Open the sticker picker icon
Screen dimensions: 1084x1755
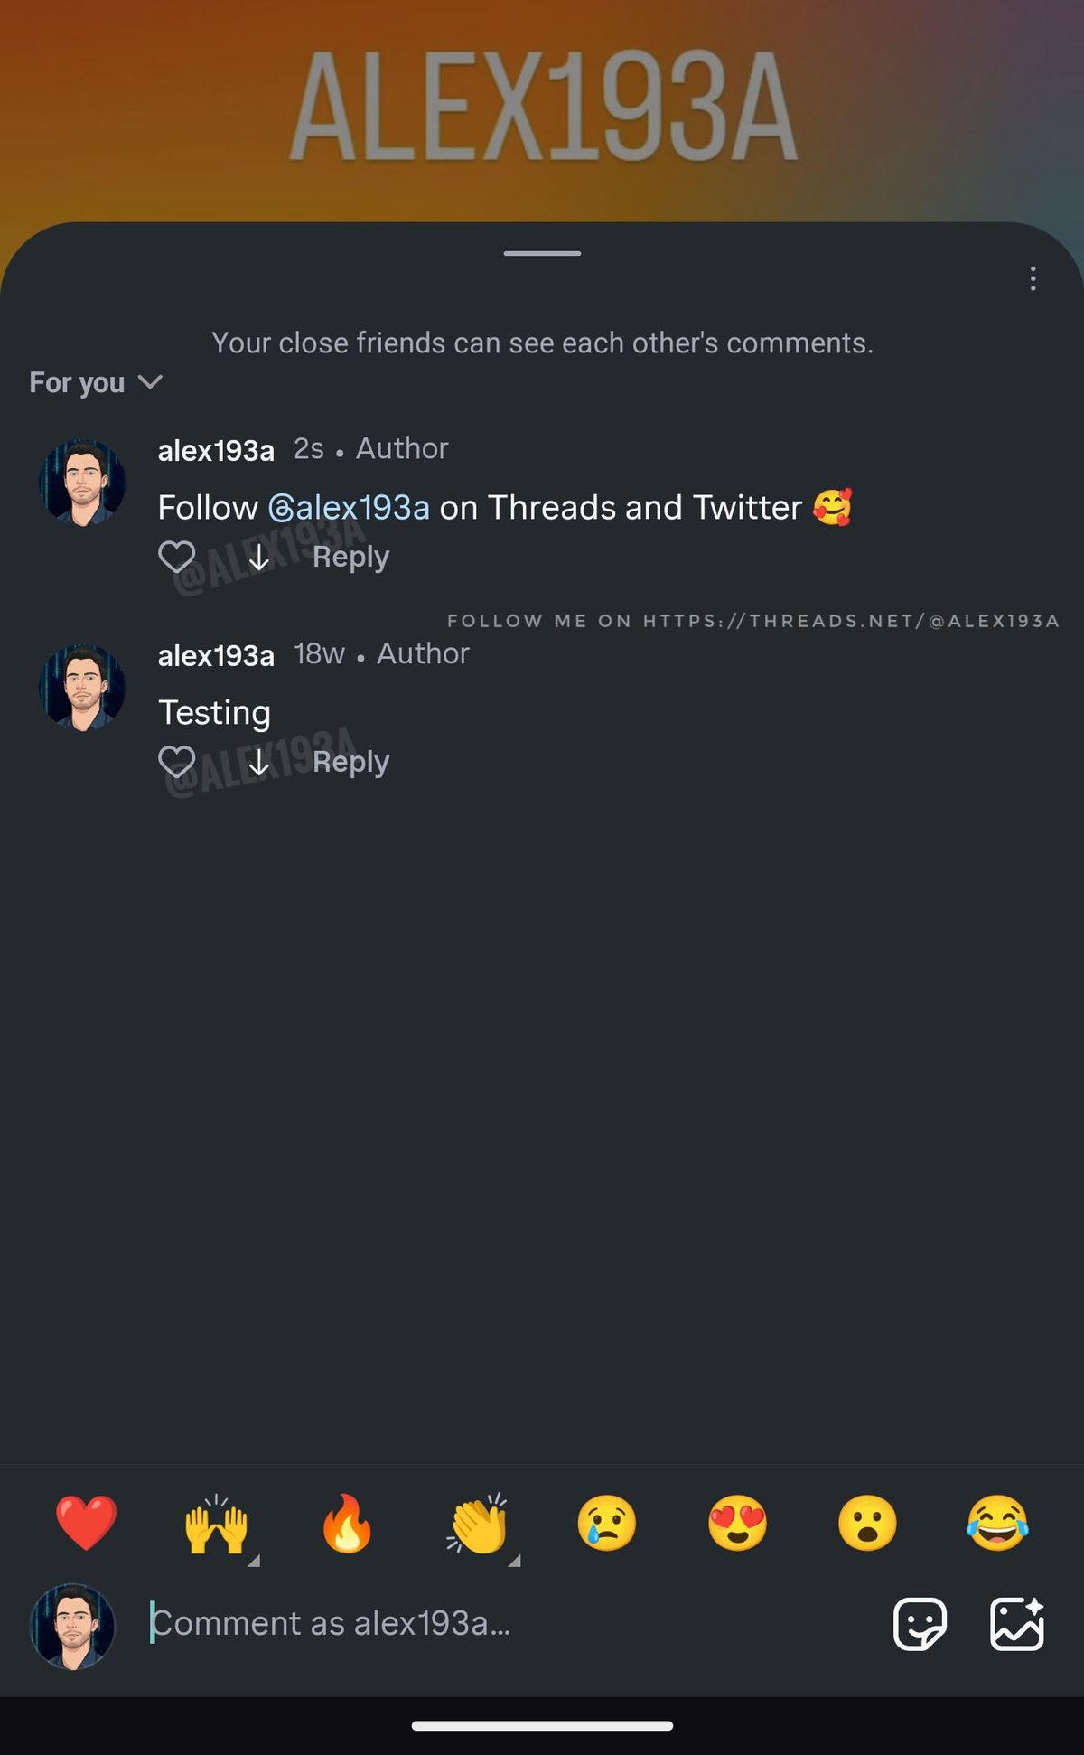tap(920, 1624)
